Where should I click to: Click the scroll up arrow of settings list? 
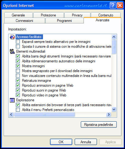pyautogui.click(x=114, y=37)
